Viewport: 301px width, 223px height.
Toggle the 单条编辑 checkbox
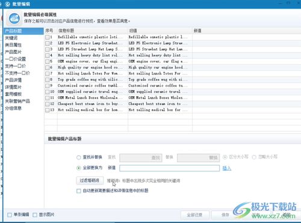(x=10, y=215)
